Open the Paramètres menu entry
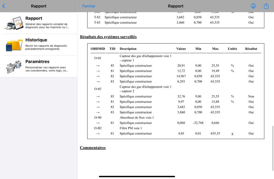The width and height of the screenshot is (274, 179). coord(39,66)
